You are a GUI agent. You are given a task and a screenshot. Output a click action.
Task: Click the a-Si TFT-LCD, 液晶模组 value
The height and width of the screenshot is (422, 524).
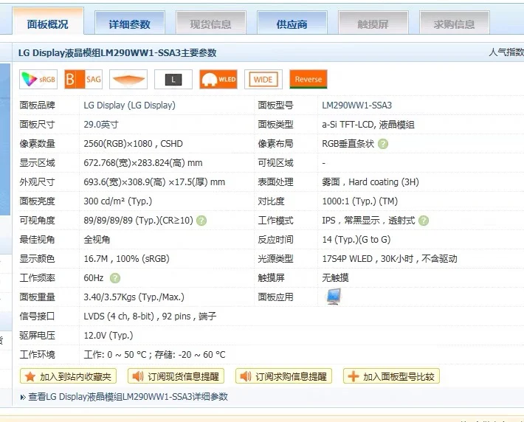368,125
